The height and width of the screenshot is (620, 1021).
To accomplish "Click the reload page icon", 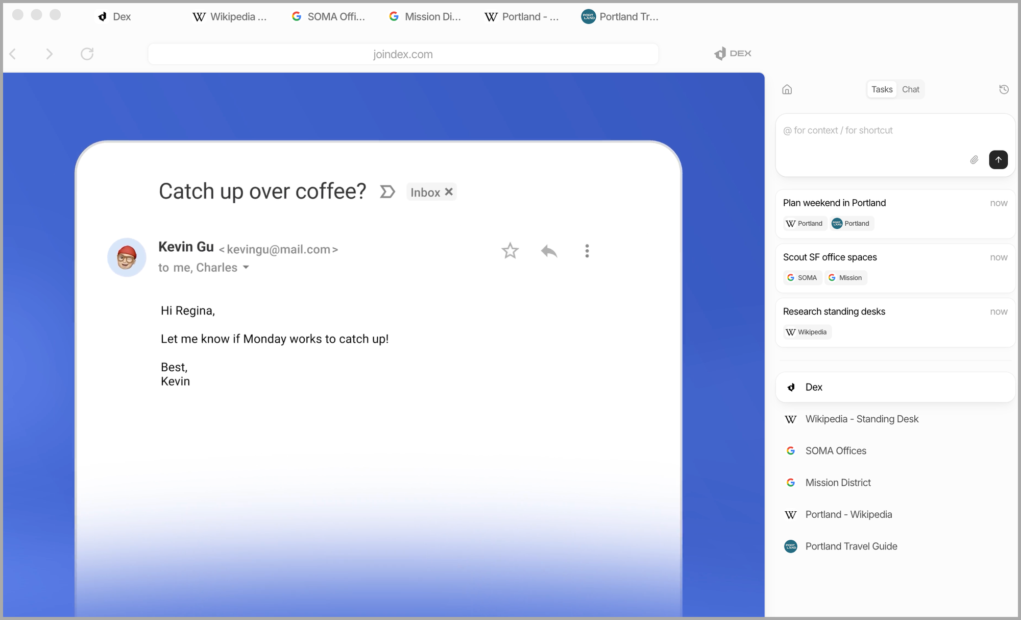I will pyautogui.click(x=87, y=54).
